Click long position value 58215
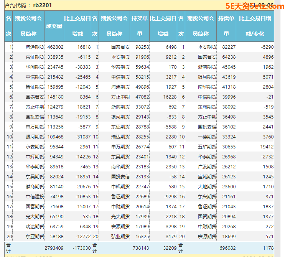The width and height of the screenshot is (285, 257). click(142, 77)
